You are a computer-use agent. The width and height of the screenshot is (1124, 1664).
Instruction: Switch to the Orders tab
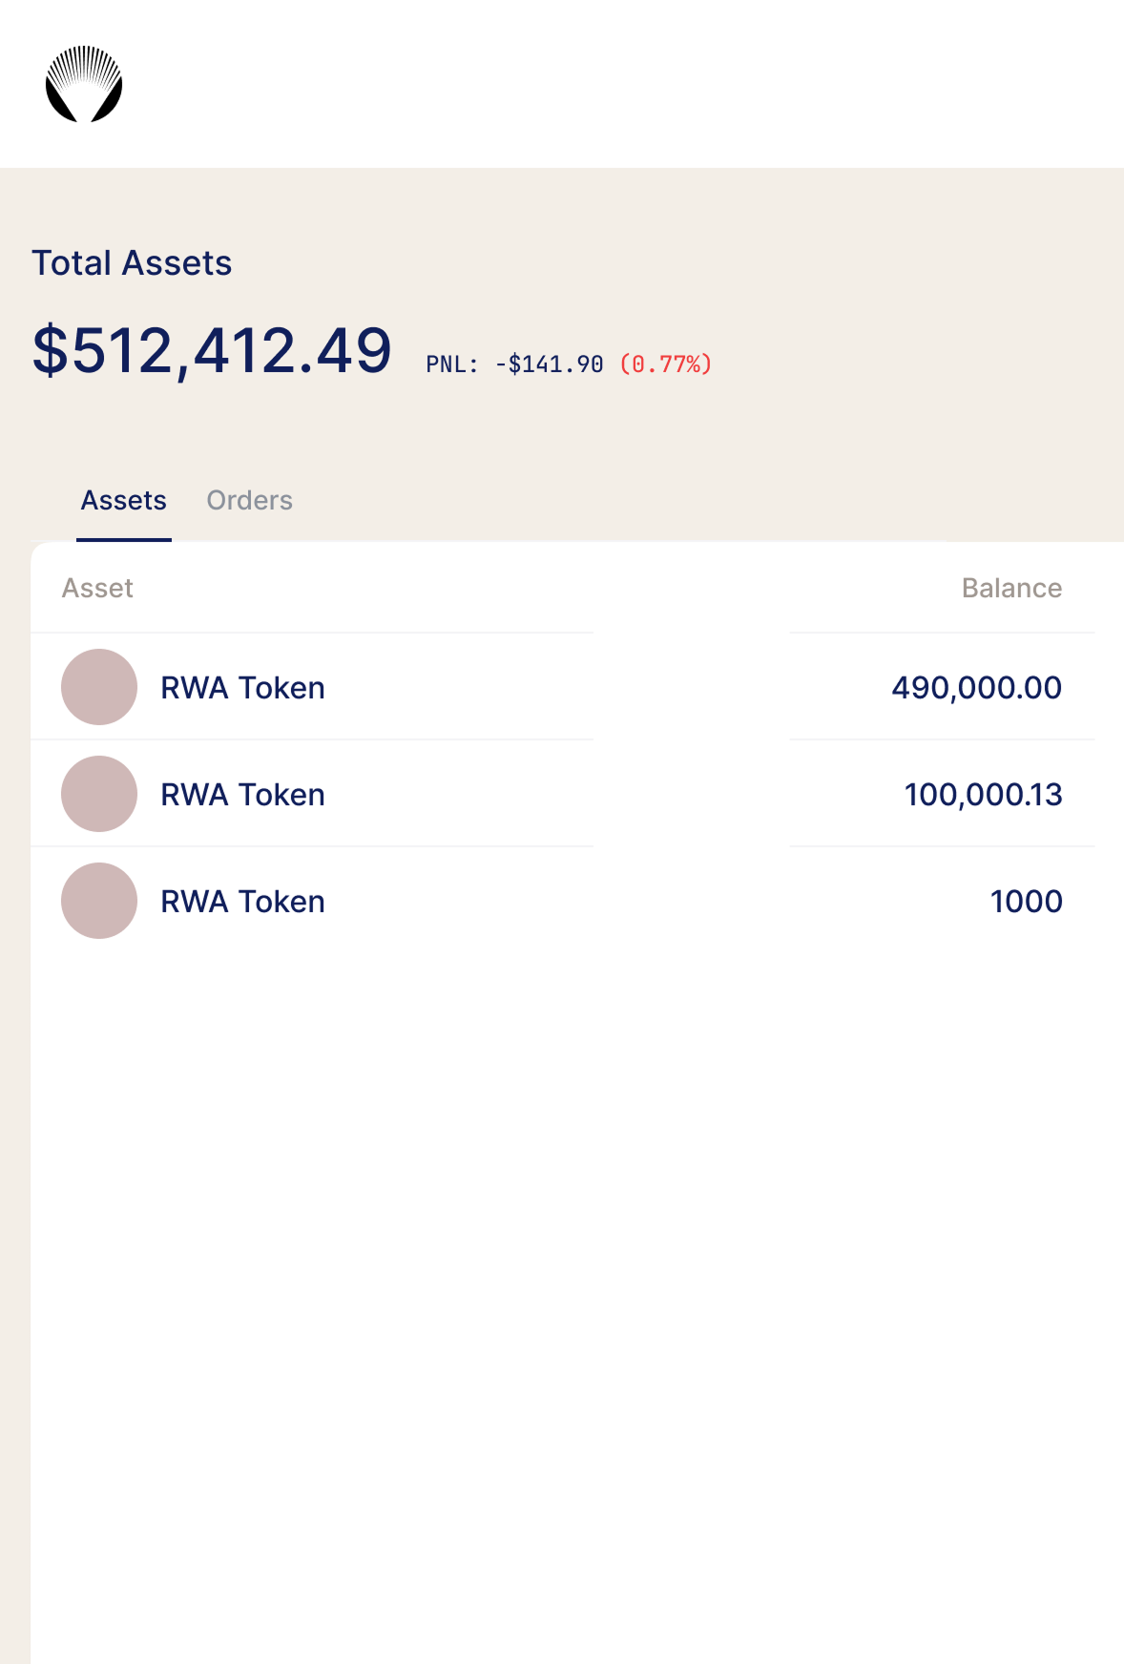(249, 501)
